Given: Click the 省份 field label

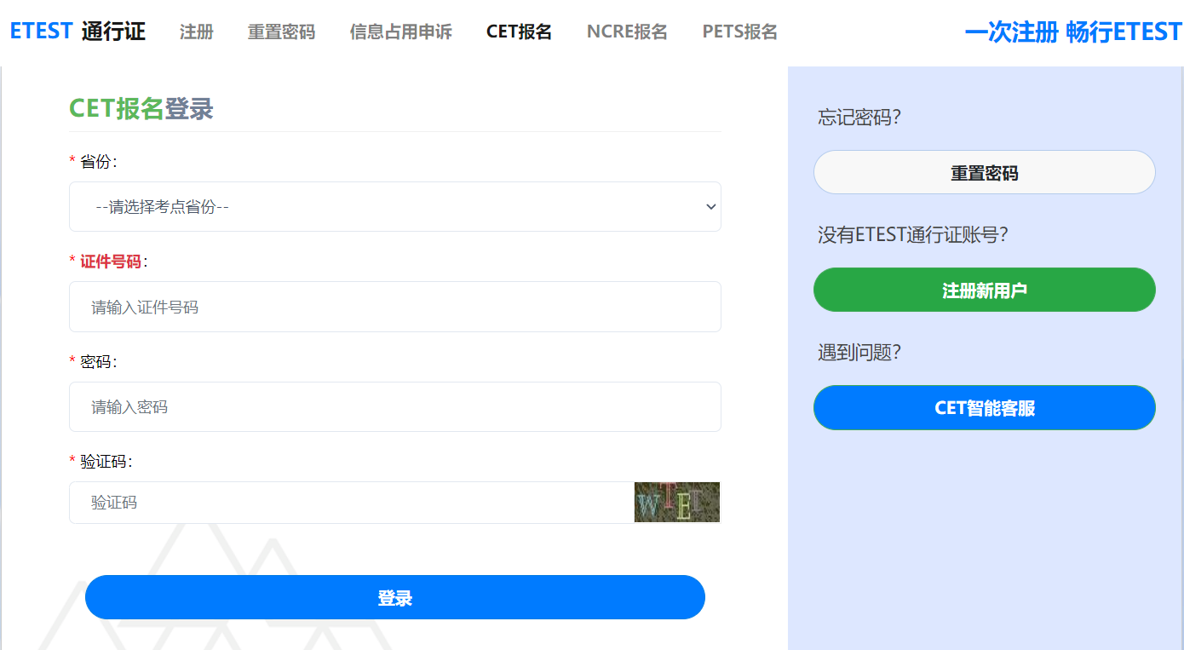Looking at the screenshot, I should [x=95, y=162].
